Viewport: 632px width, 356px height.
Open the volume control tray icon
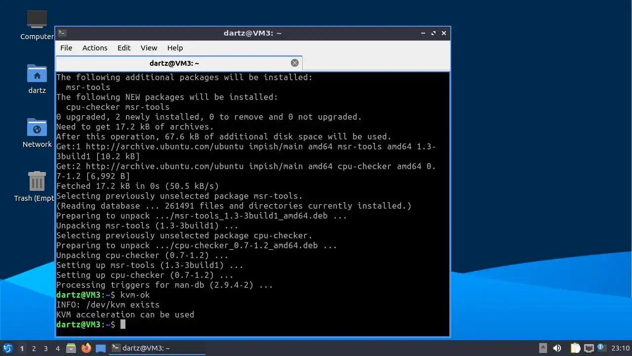[x=557, y=348]
